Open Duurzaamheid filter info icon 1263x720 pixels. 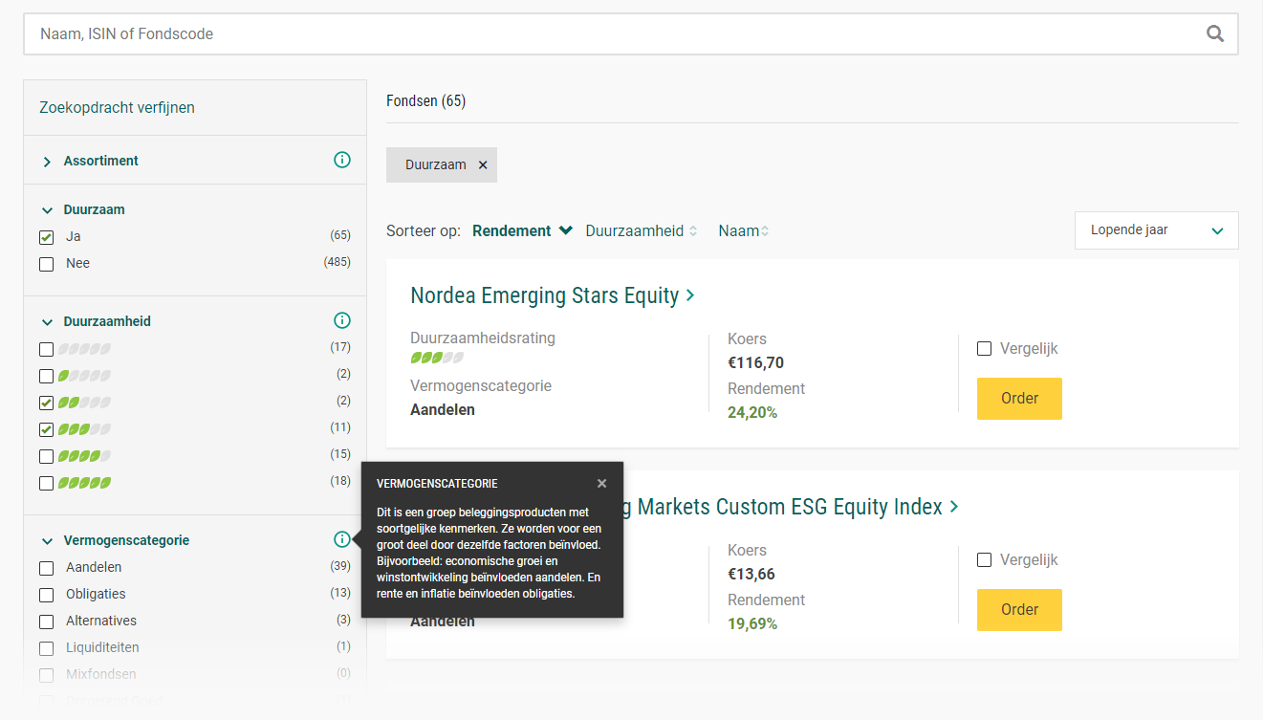pyautogui.click(x=342, y=320)
